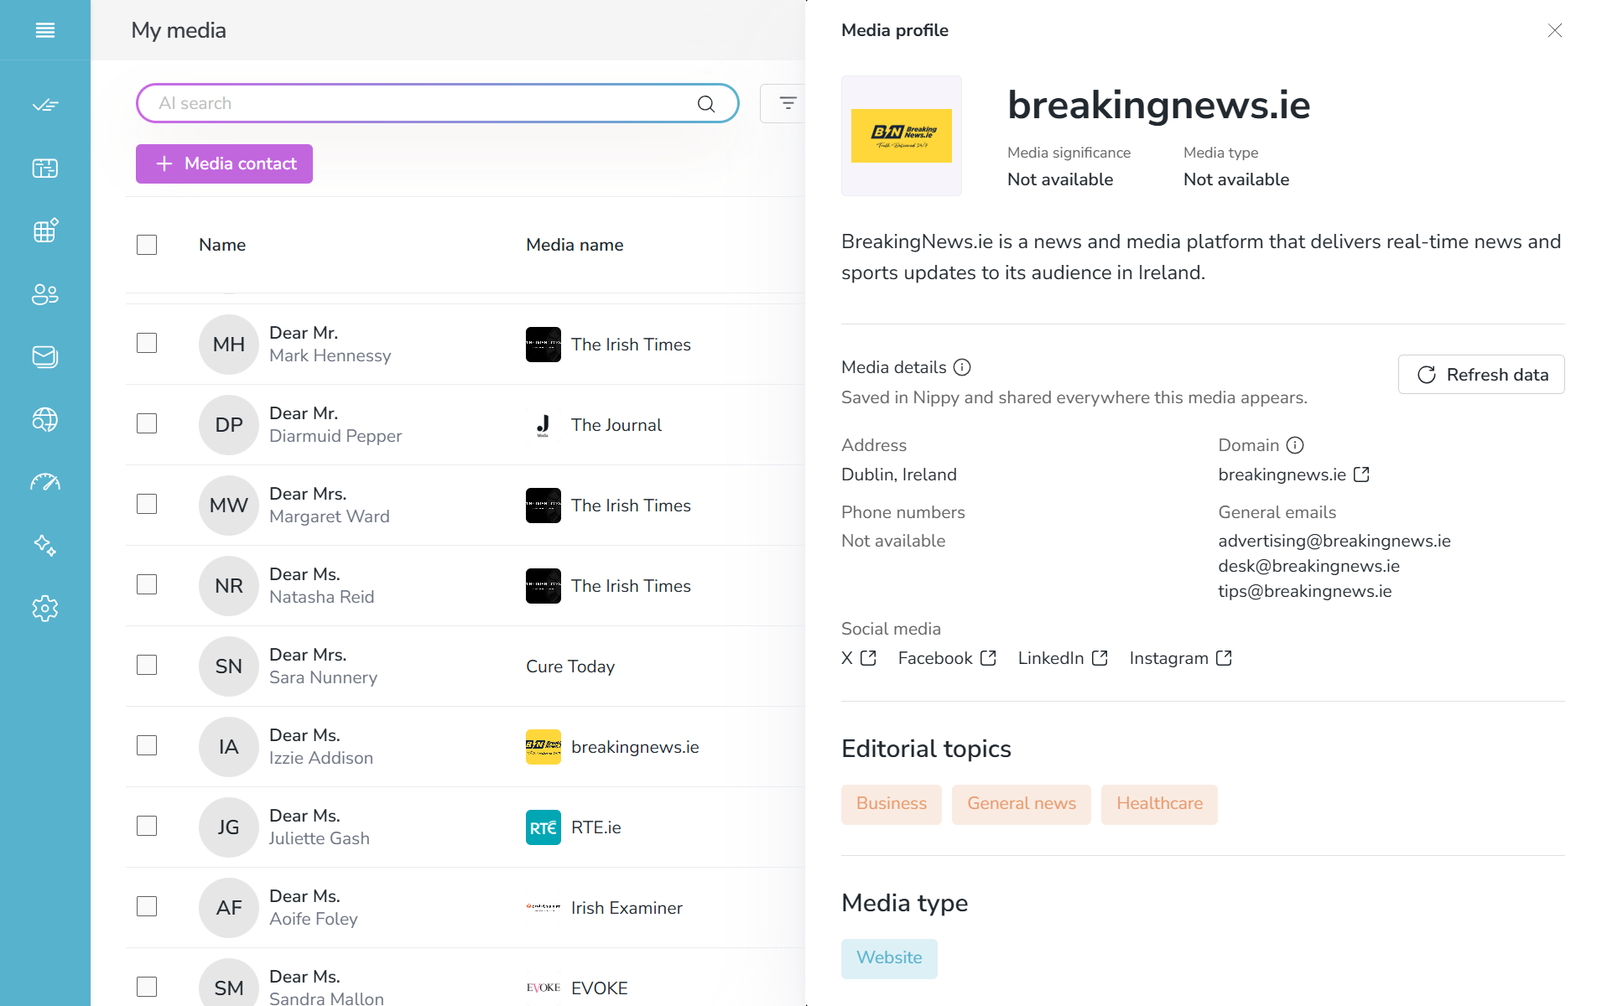This screenshot has height=1006, width=1602.
Task: Click The Irish Times in Margaret Ward row
Action: [x=631, y=506]
